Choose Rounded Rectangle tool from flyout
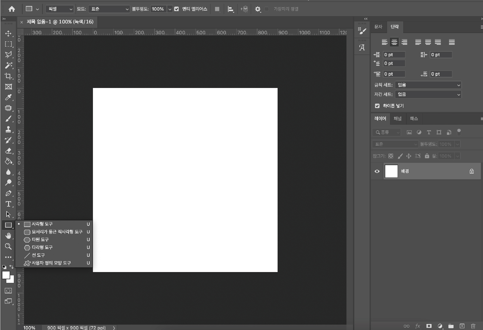483x330 pixels. [57, 232]
